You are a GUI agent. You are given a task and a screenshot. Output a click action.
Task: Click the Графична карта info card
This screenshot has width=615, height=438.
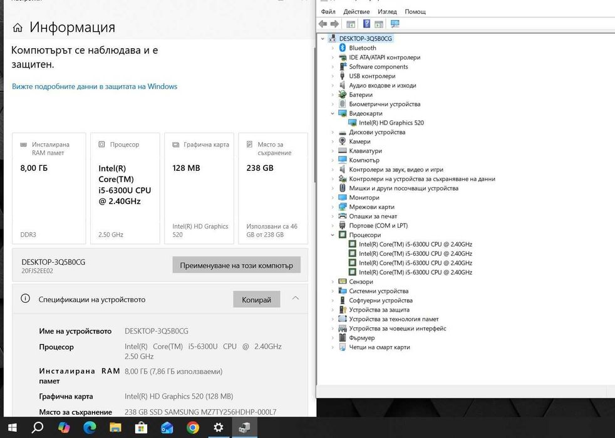pos(199,188)
